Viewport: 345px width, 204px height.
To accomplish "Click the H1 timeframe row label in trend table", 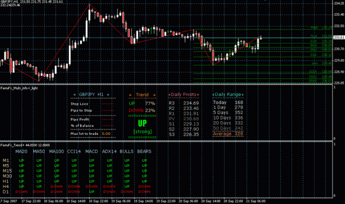I will point(6,181).
